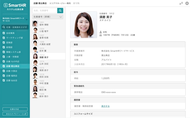Click the magnifier search button
Screen dimensions: 190x118
(x=60, y=11)
